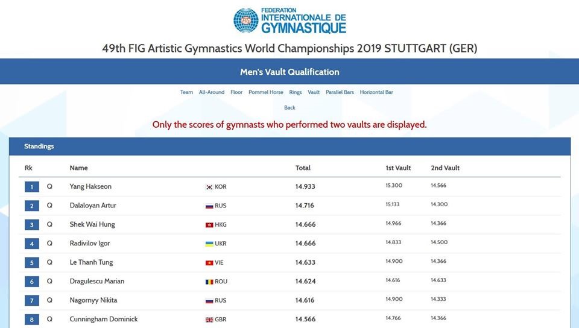
Task: Click the Total column header
Action: pyautogui.click(x=303, y=168)
